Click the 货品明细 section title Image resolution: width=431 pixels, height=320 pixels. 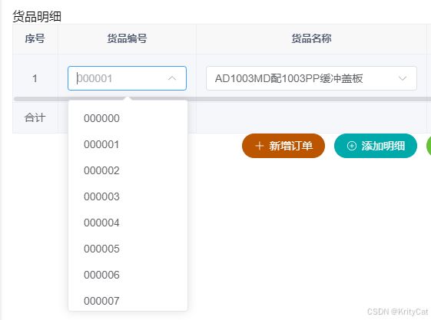37,16
